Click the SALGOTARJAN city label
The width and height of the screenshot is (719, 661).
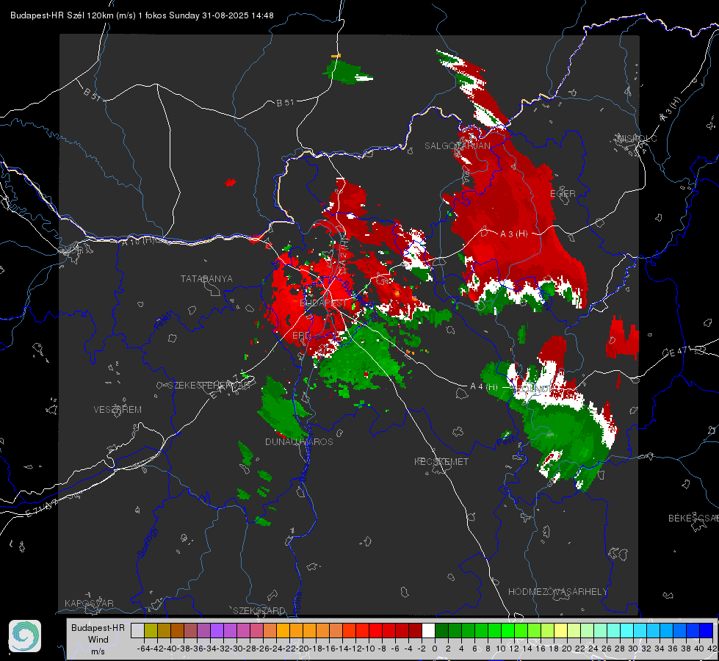(x=457, y=146)
